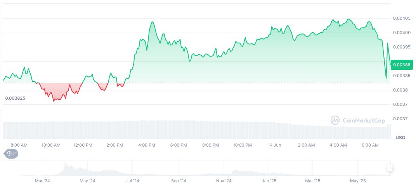Click the red dip area near 10:00 AM
This screenshot has height=185, width=416.
[x=54, y=95]
